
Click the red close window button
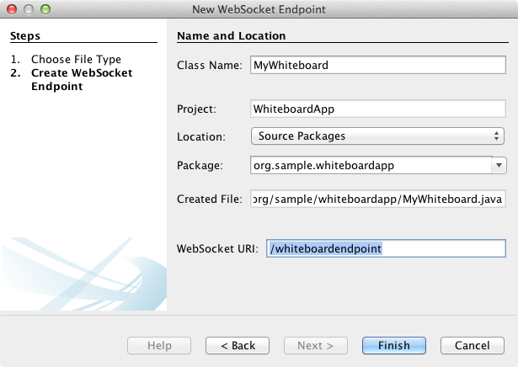(12, 10)
